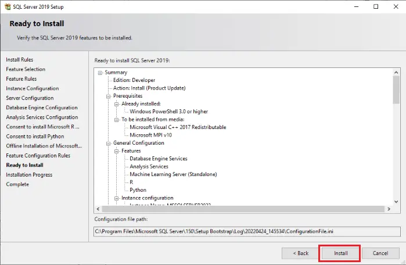Go back with the < Back button
Image resolution: width=406 pixels, height=265 pixels.
300,253
